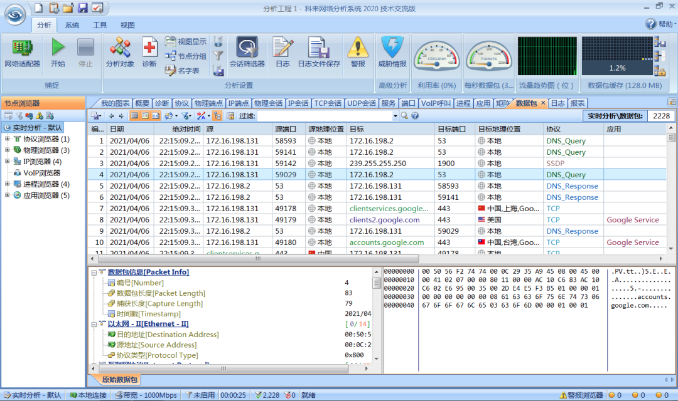Start capture with the green play icon

tap(58, 47)
